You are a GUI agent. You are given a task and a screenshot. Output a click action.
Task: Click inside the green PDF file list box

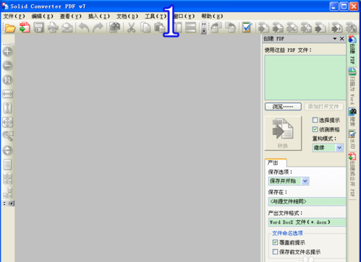click(x=305, y=77)
